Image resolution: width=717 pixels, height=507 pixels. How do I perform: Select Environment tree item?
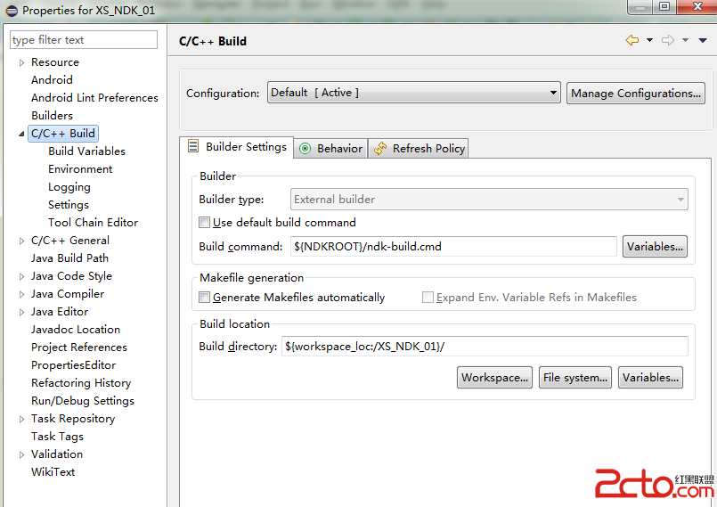pyautogui.click(x=80, y=169)
